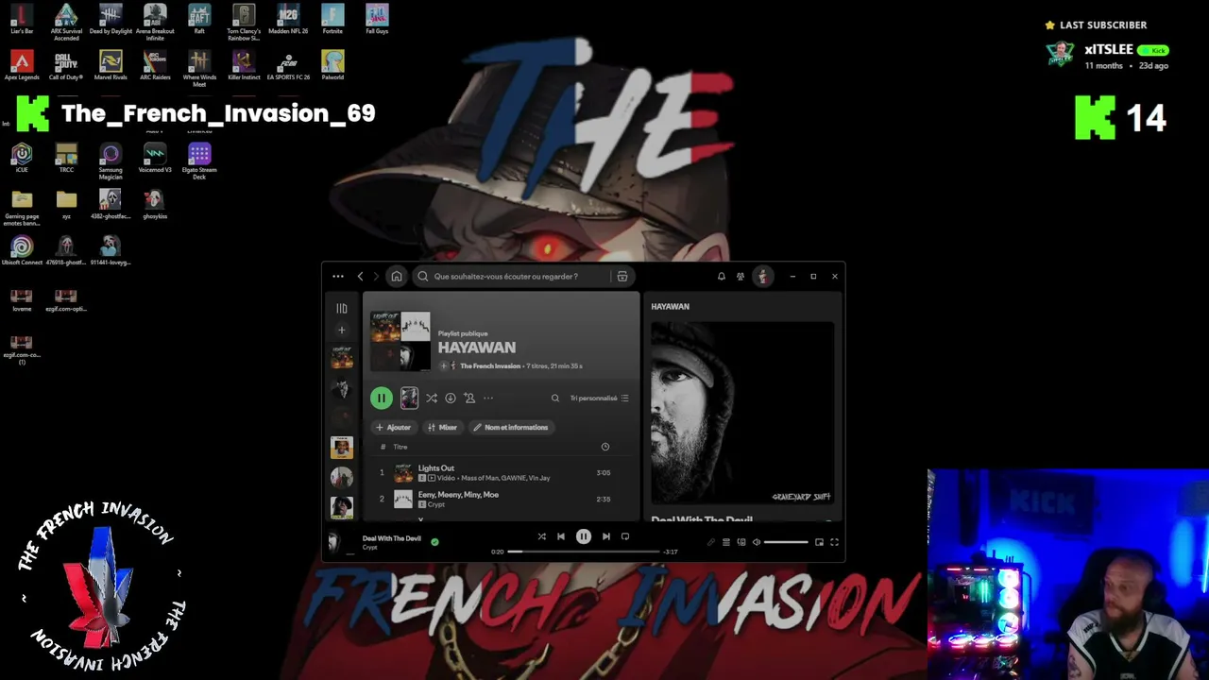Select the Marvel Rivals desktop icon
This screenshot has width=1209, height=680.
[x=111, y=66]
